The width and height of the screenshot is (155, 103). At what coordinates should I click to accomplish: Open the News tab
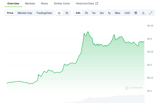(44, 4)
